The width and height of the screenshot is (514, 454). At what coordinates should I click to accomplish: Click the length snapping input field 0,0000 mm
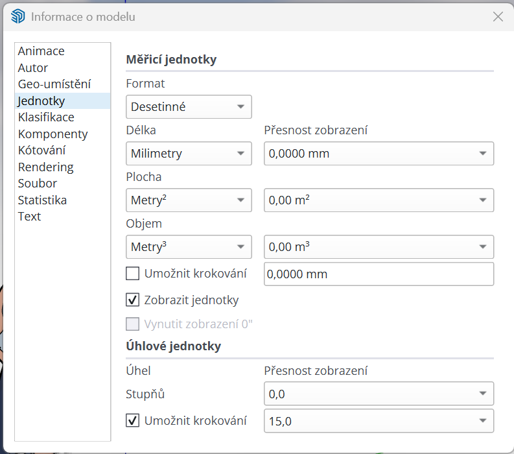[x=379, y=274]
